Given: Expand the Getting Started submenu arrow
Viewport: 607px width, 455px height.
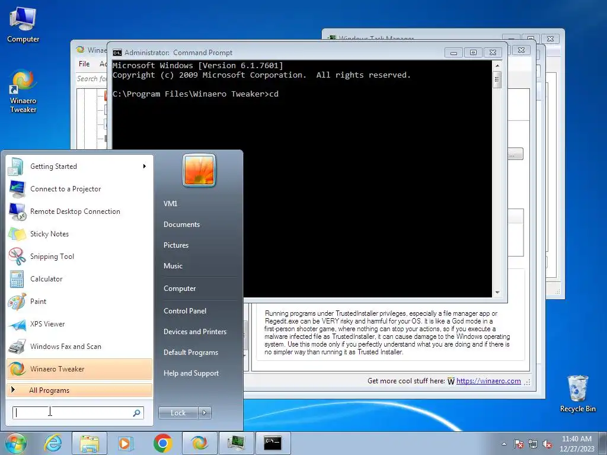Looking at the screenshot, I should click(145, 166).
